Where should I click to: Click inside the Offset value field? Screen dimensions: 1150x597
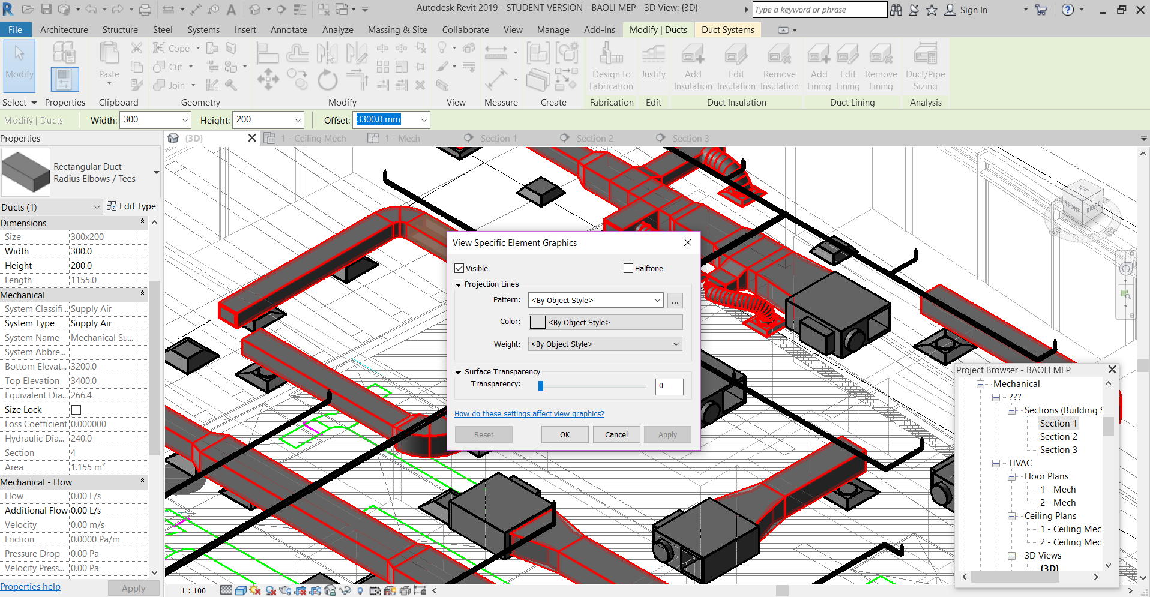pyautogui.click(x=384, y=119)
